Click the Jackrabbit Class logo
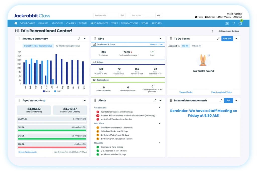257x171 pixels. 32,16
